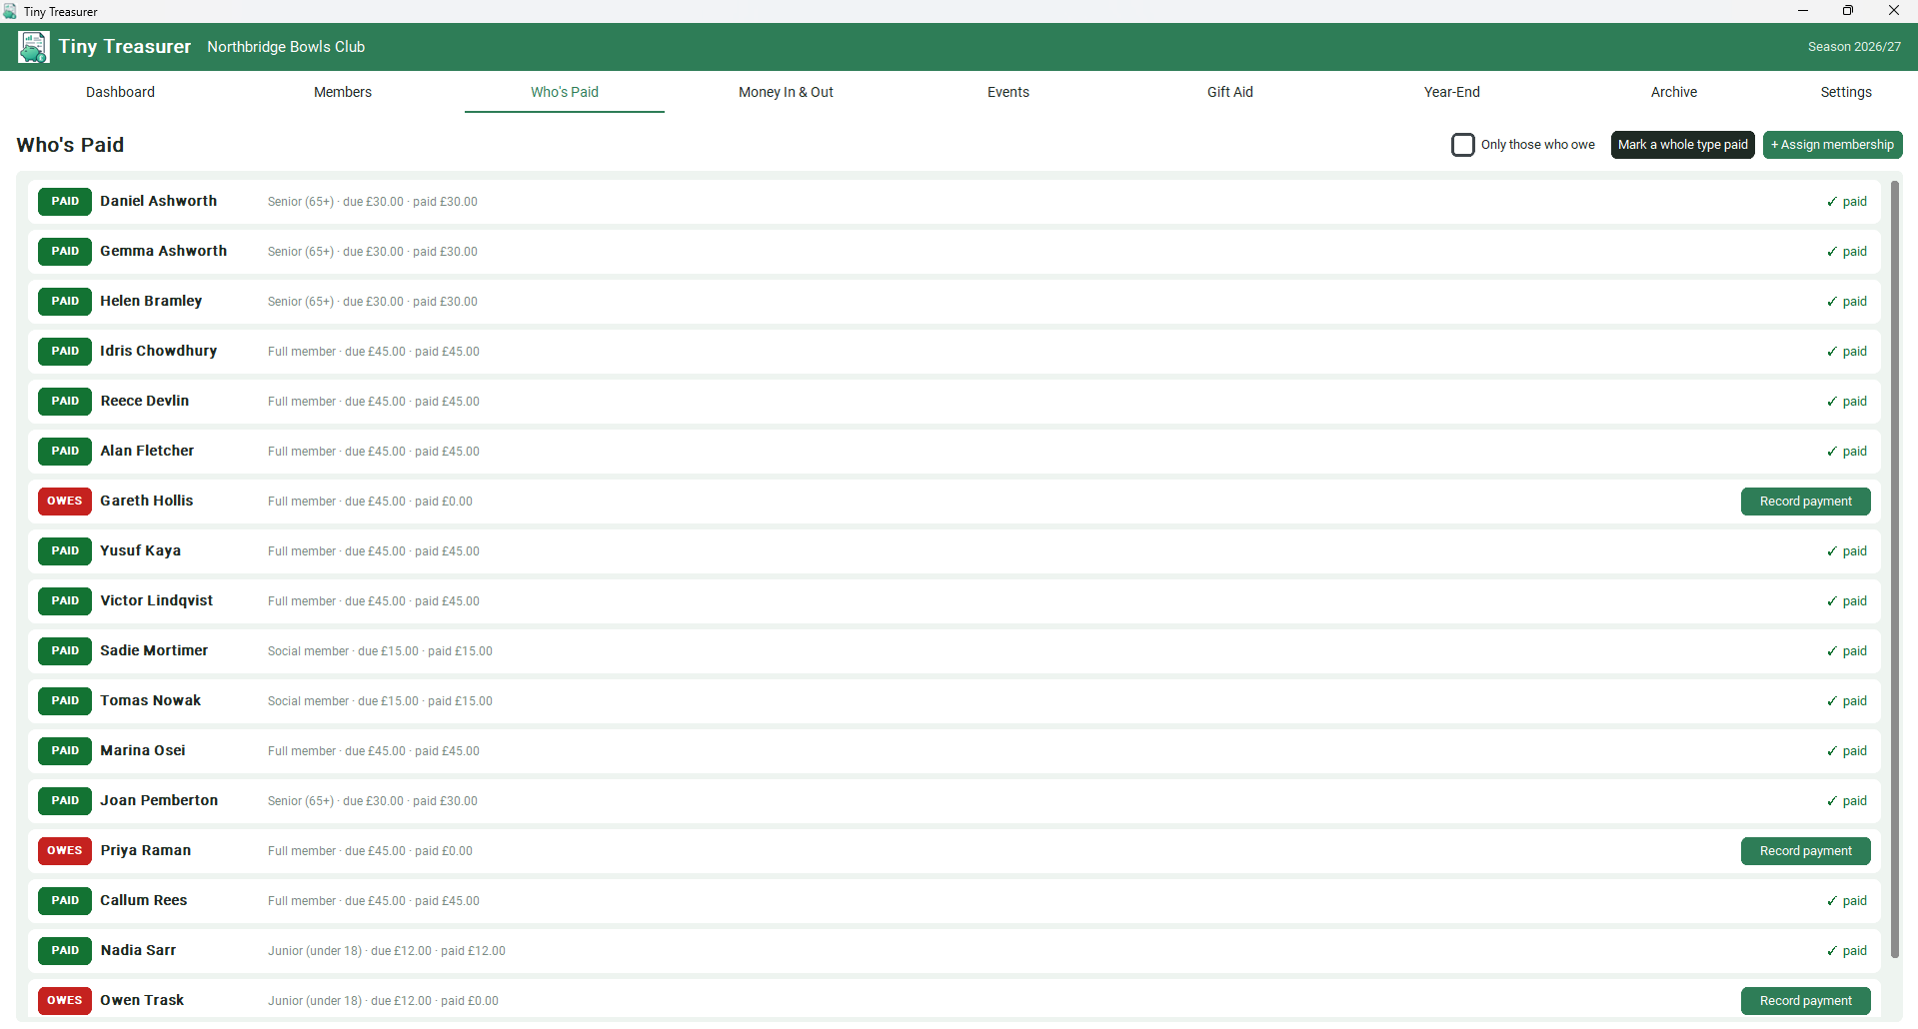This screenshot has height=1029, width=1918.
Task: Click the members list vertical scrollbar
Action: [x=1894, y=569]
